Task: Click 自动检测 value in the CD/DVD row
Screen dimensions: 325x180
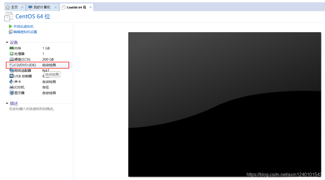Action: coord(49,65)
